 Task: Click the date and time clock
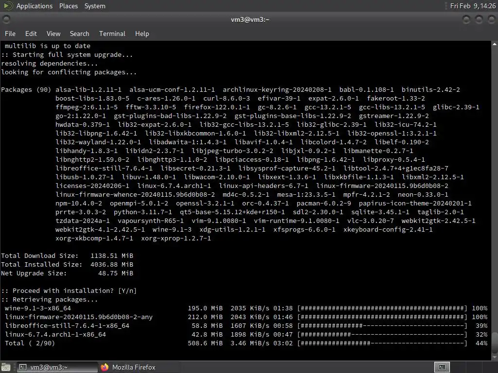pos(473,6)
